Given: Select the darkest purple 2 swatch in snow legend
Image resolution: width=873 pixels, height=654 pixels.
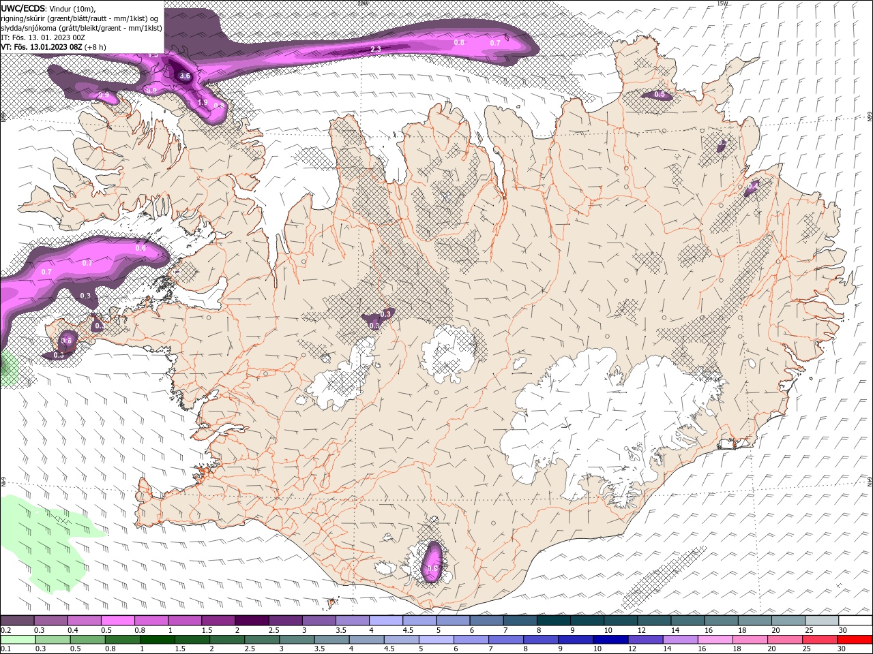Looking at the screenshot, I should tap(252, 621).
